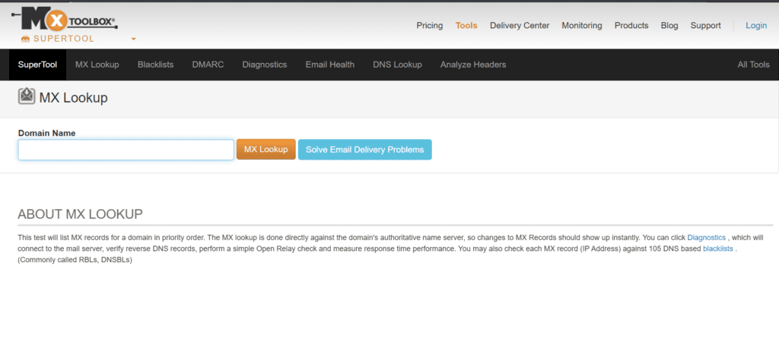
Task: Click the SUPERTOOL label under the logo
Action: click(64, 40)
